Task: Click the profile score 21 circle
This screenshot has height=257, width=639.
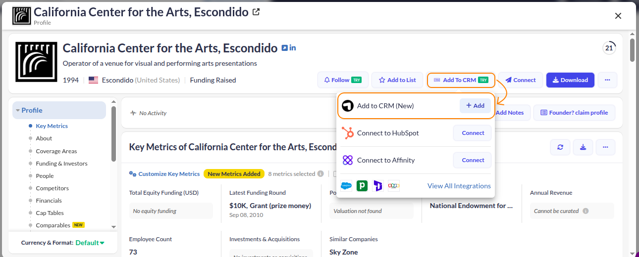Action: 609,48
